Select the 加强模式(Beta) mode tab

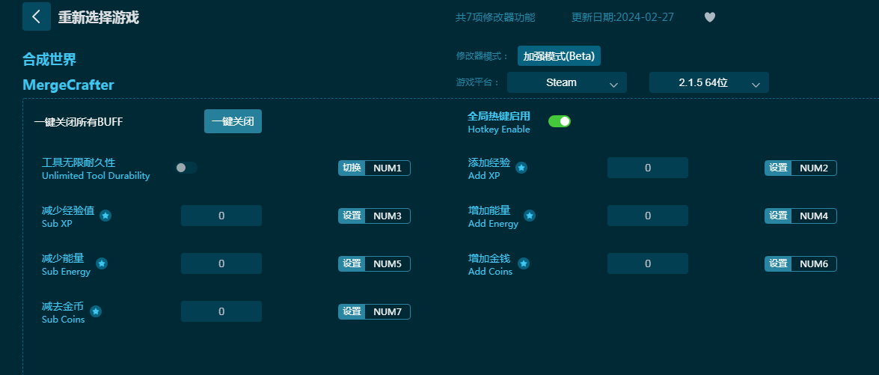tap(559, 56)
